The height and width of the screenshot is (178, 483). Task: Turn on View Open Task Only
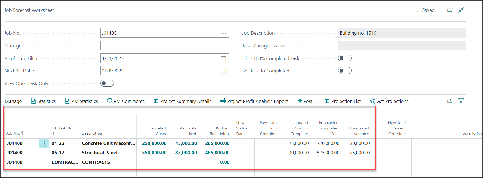pos(107,83)
